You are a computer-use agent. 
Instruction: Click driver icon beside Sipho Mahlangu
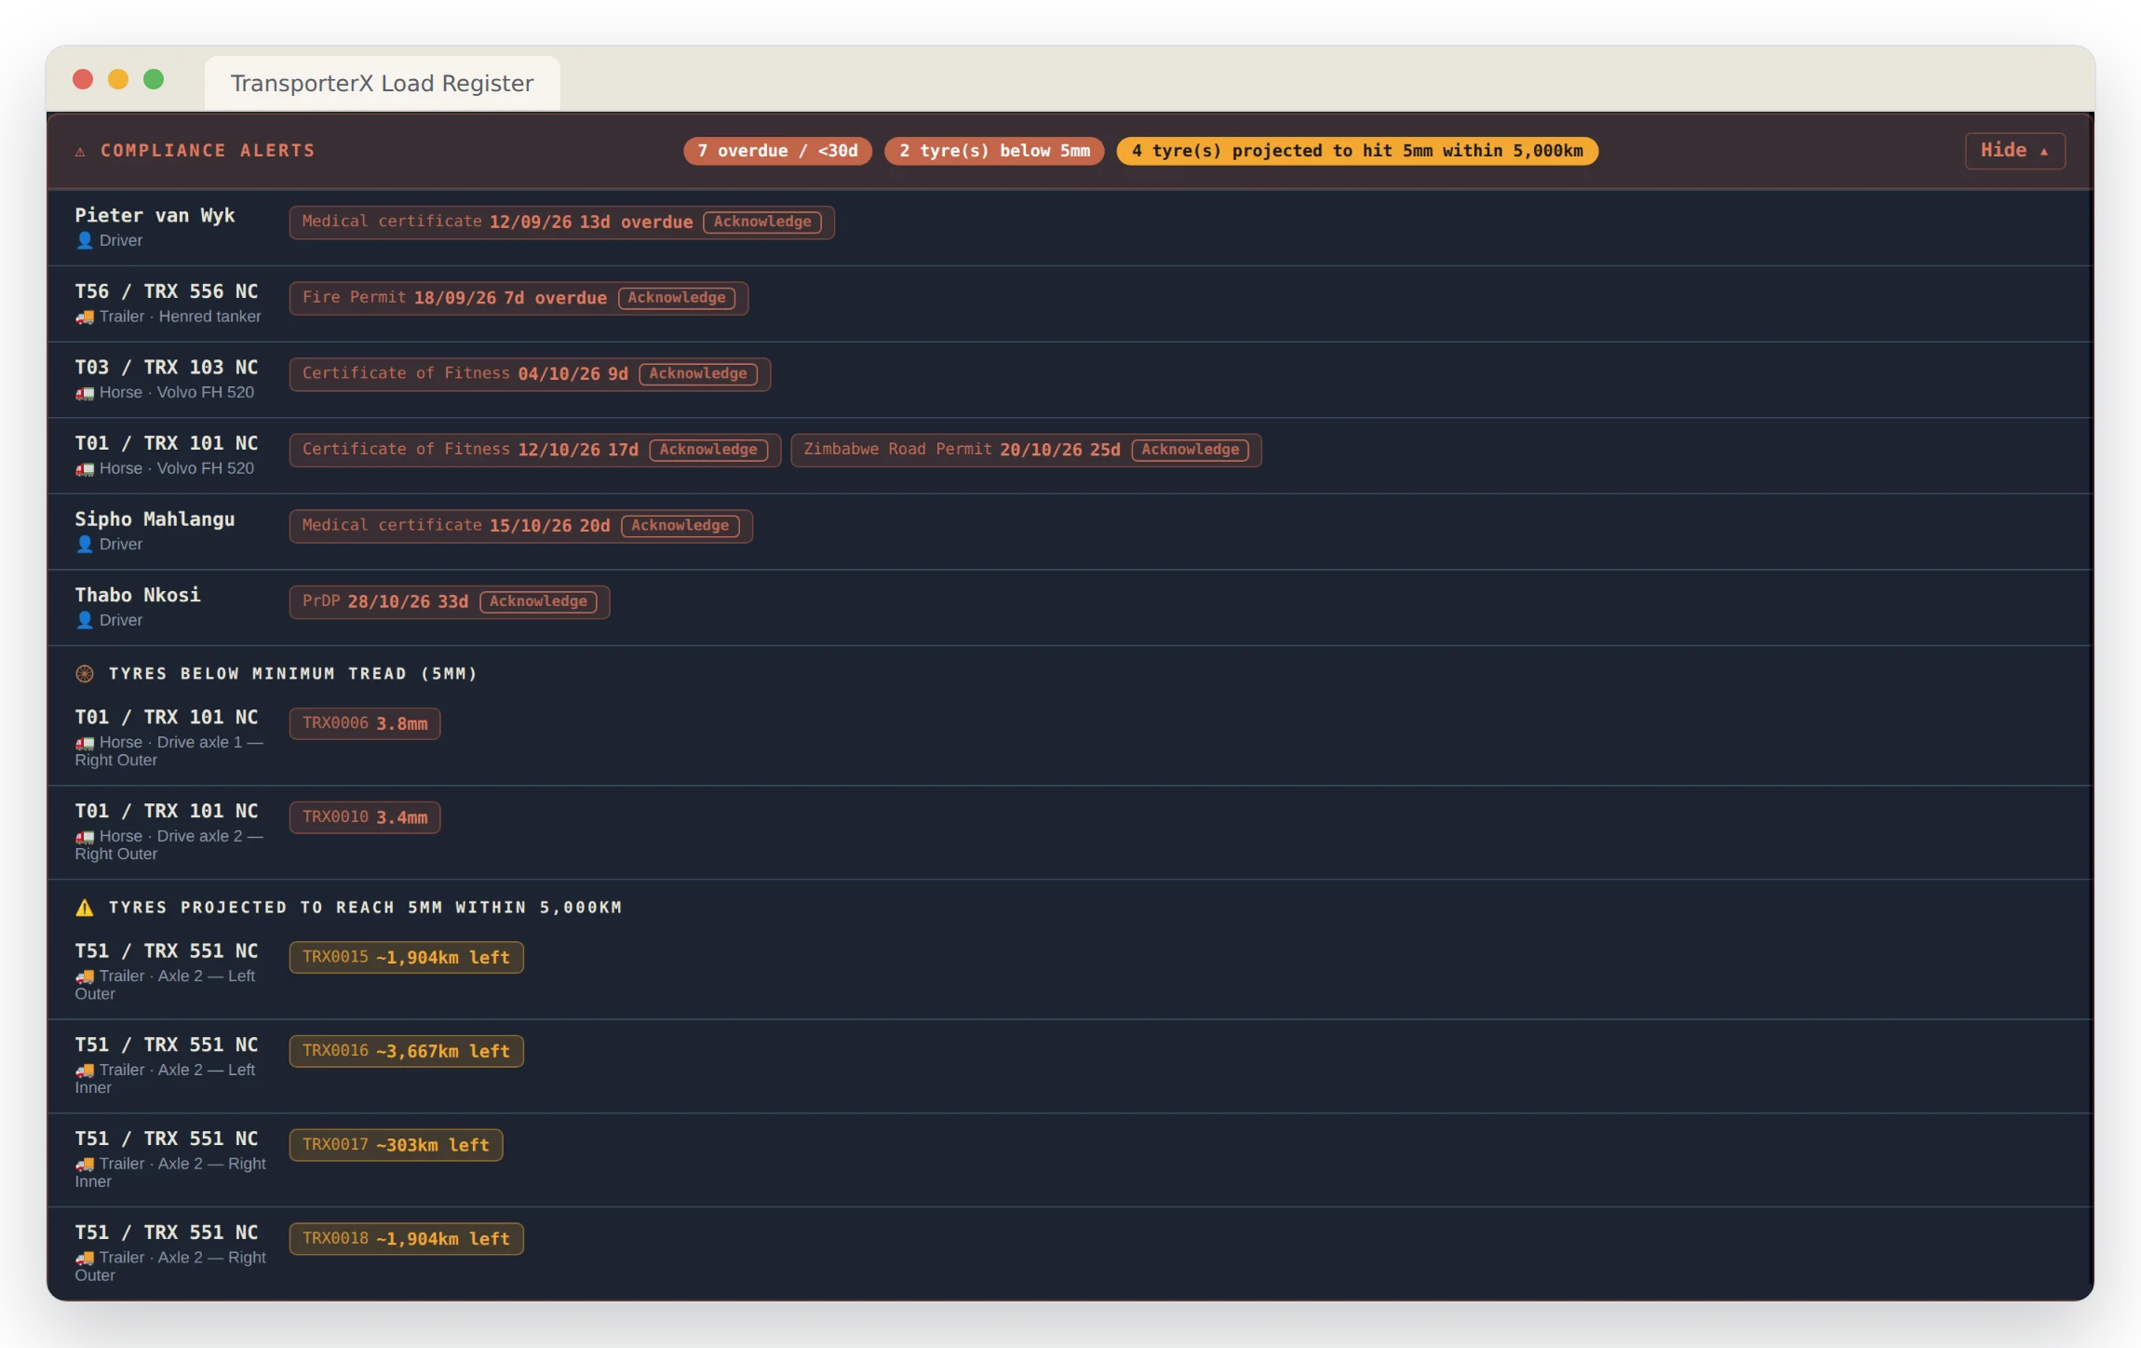point(85,545)
